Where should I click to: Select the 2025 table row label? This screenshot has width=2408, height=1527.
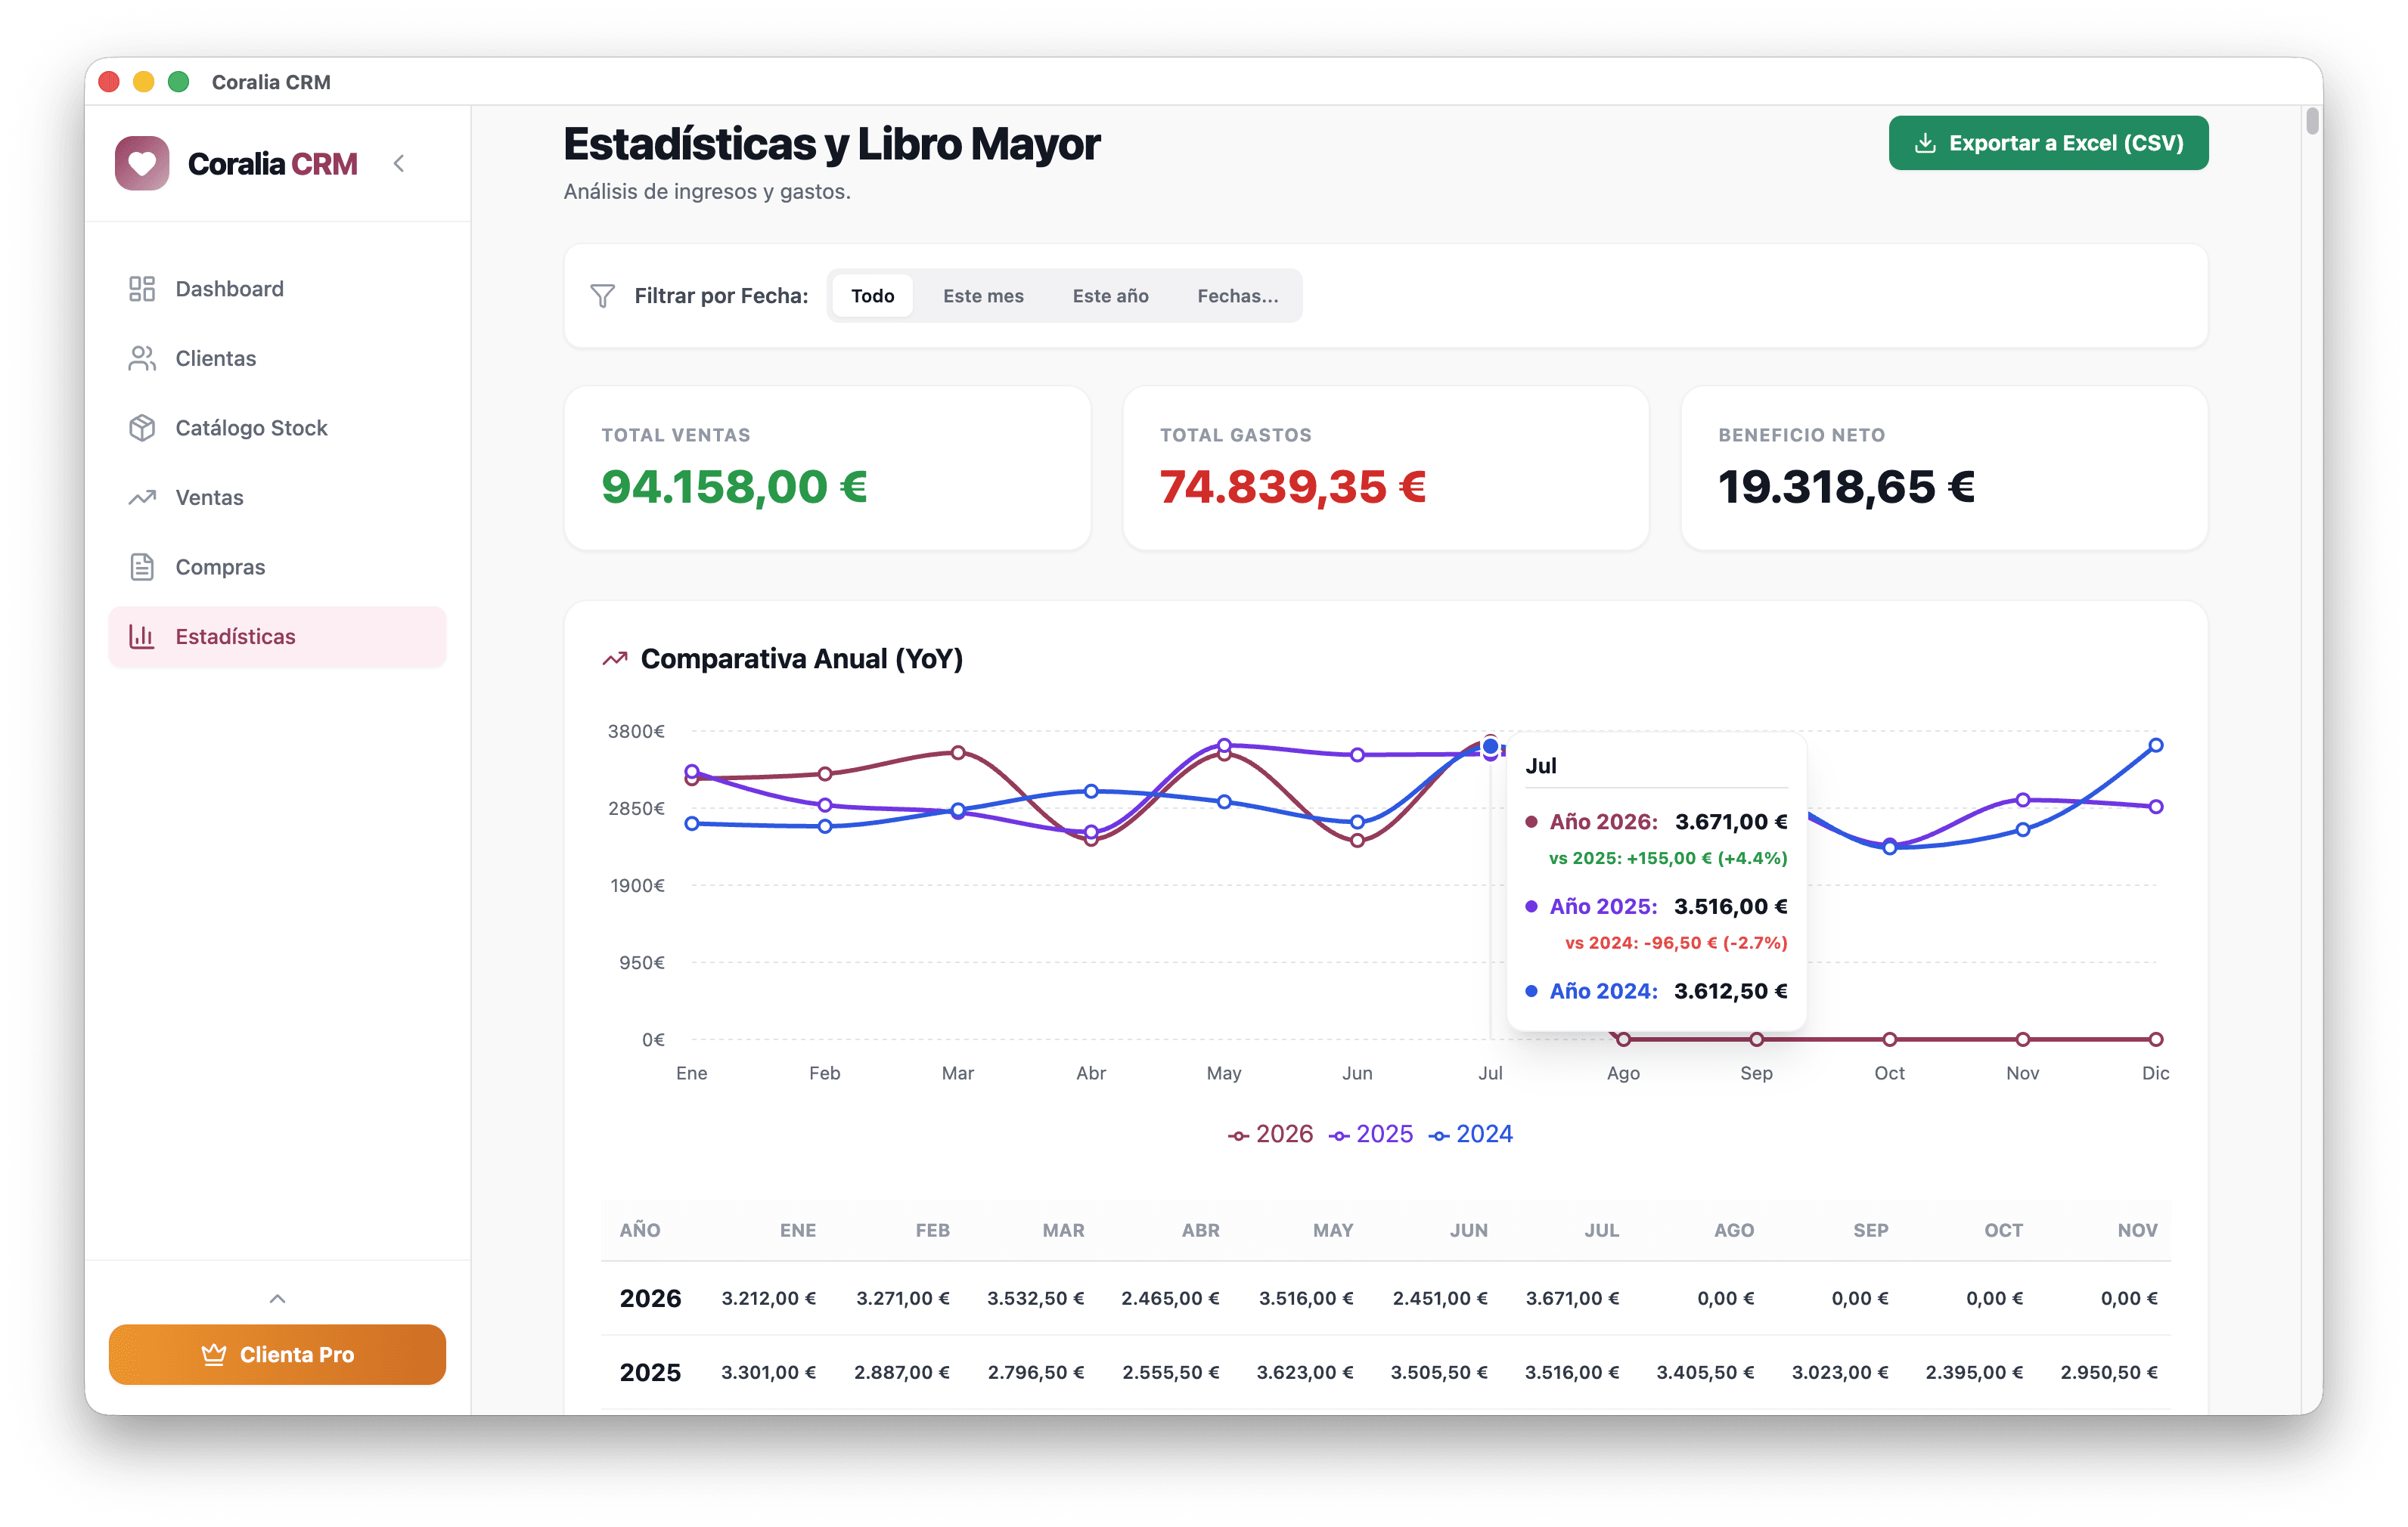coord(650,1372)
